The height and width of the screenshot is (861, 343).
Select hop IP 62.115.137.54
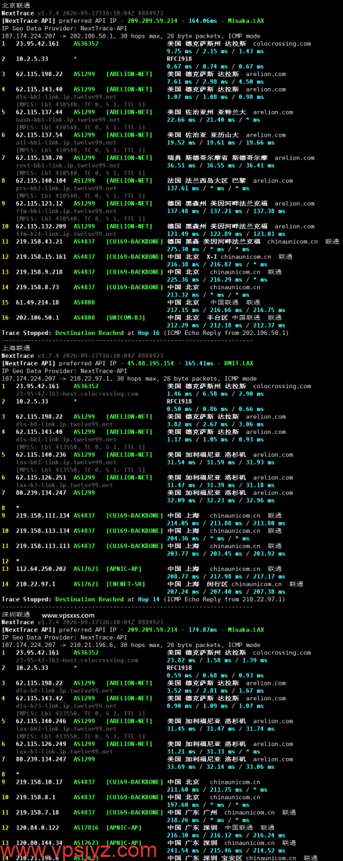(40, 135)
